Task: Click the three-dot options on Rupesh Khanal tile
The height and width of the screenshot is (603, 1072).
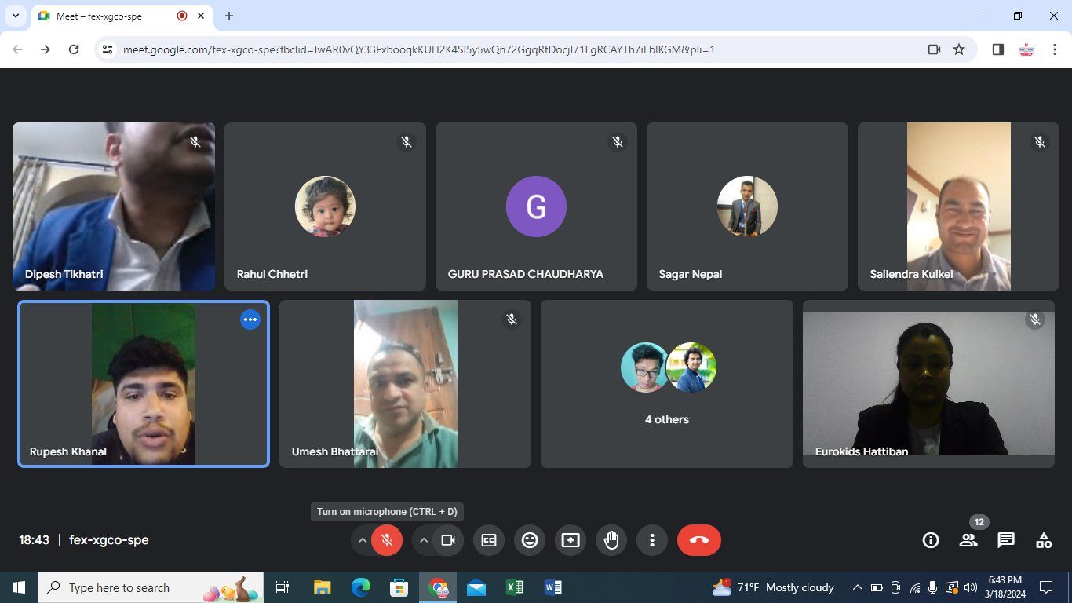Action: coord(250,320)
